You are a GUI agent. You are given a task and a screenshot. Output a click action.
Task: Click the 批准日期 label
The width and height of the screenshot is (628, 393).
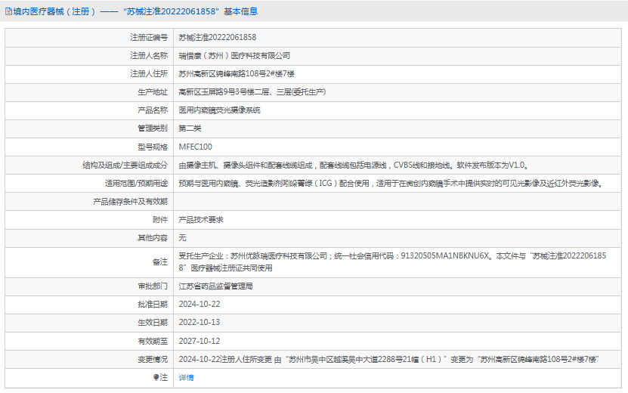click(153, 304)
